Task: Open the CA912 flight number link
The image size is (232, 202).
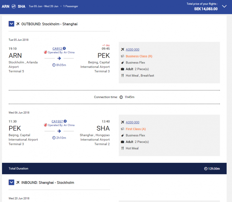Action: tap(57, 48)
